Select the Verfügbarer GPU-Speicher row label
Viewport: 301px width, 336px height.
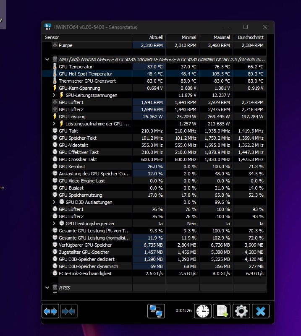(85, 245)
